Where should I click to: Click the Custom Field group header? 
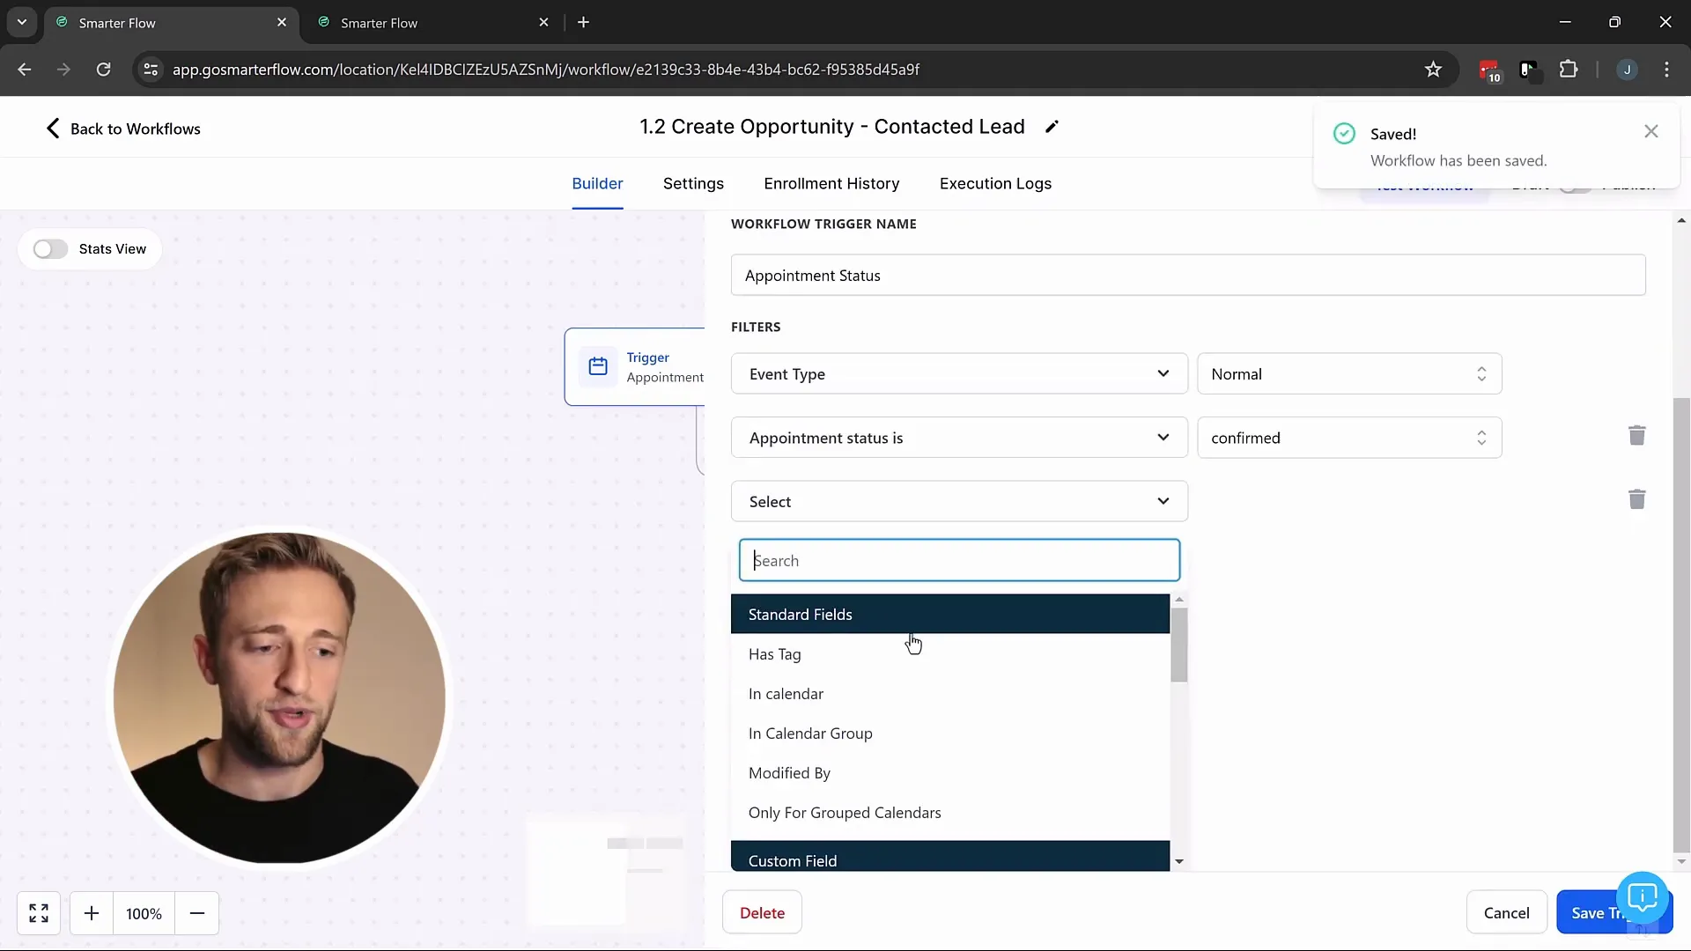tap(950, 857)
